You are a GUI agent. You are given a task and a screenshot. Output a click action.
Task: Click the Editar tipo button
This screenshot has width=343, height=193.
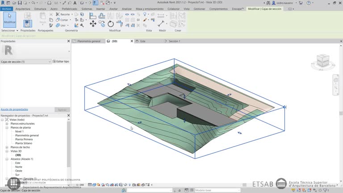point(61,62)
